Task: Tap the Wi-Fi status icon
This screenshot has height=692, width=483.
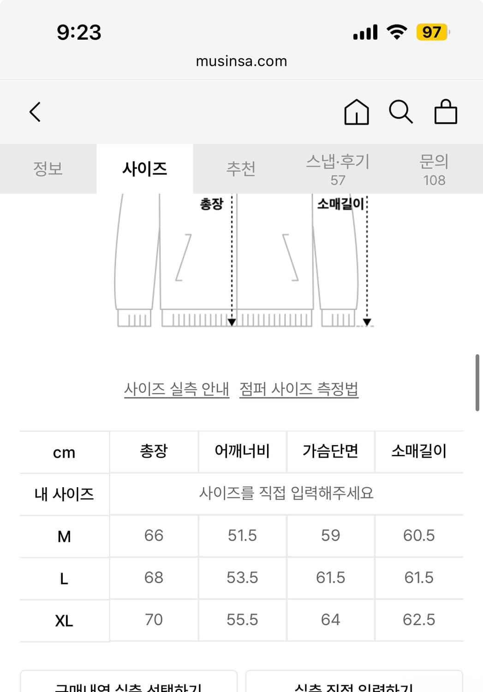Action: click(x=398, y=31)
